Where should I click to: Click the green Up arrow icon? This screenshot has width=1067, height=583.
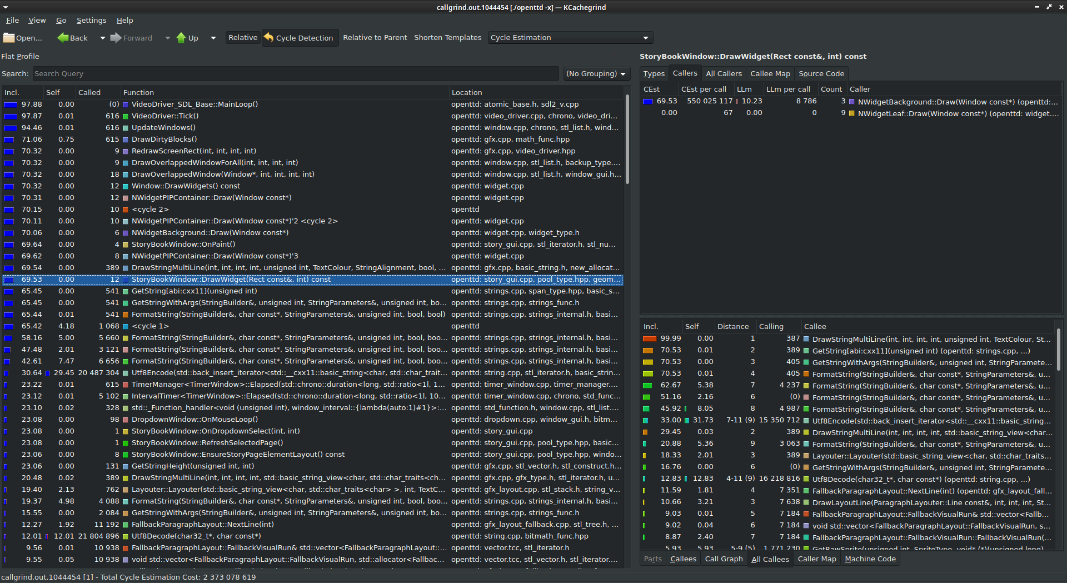pos(181,38)
